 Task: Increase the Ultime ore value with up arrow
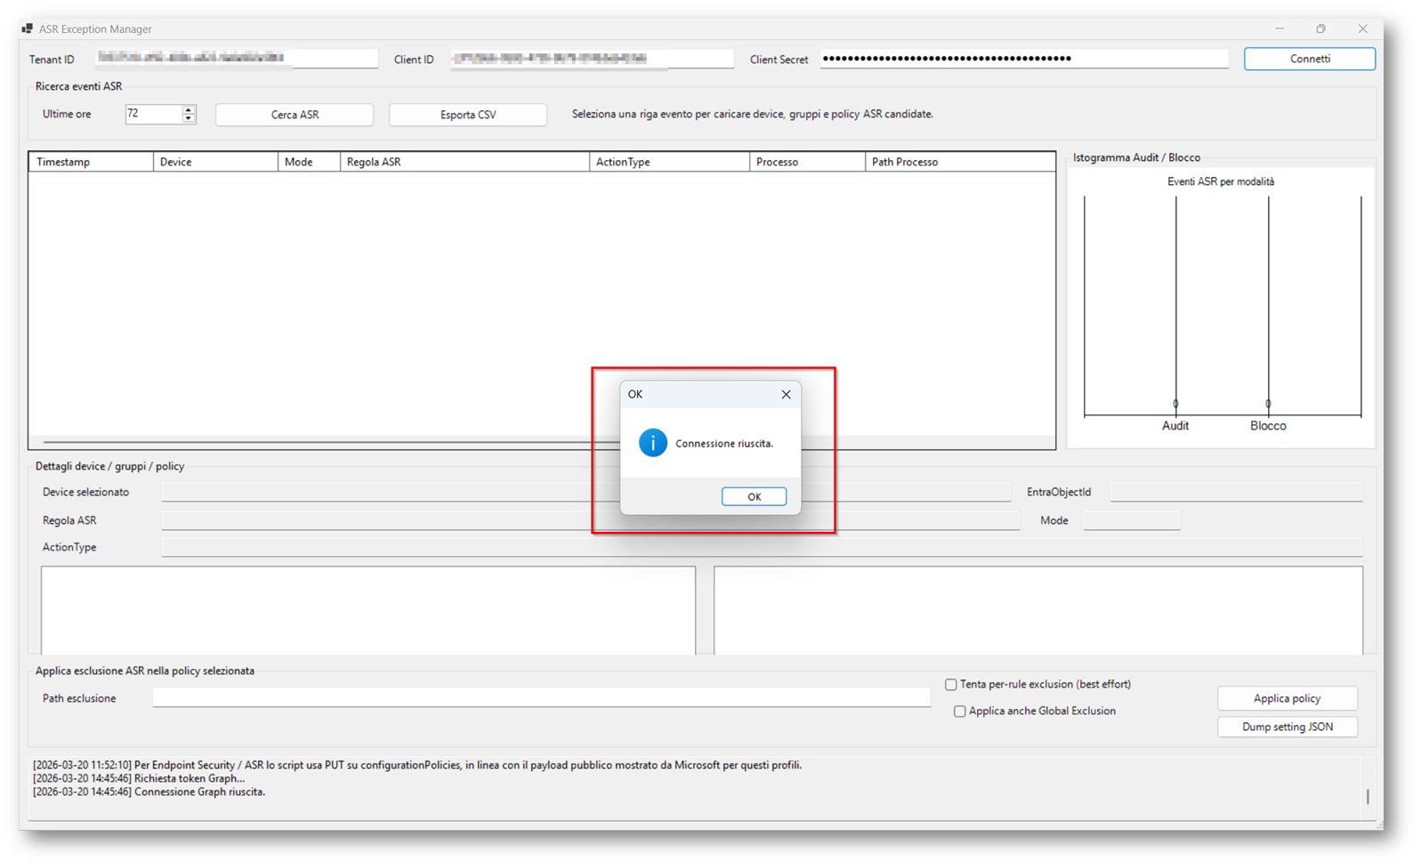click(x=189, y=109)
